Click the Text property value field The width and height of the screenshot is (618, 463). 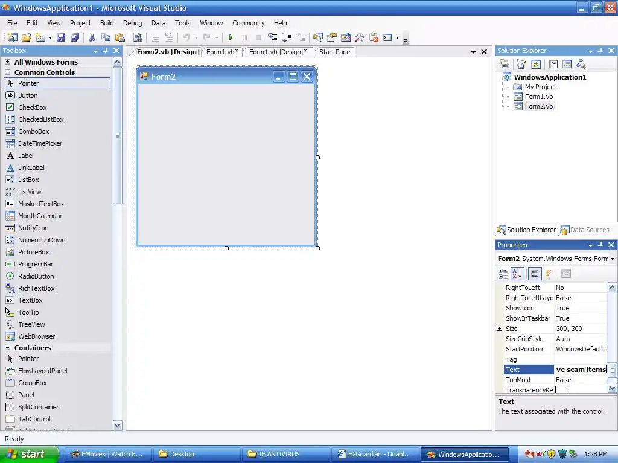[x=581, y=370]
